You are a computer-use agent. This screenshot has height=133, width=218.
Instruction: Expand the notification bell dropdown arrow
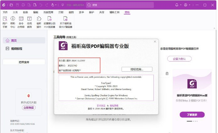coord(181,5)
